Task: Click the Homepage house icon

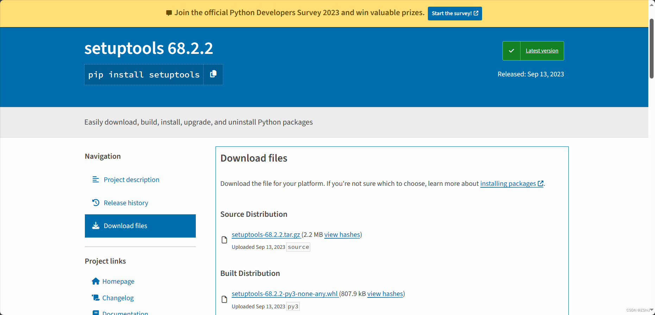Action: point(95,281)
